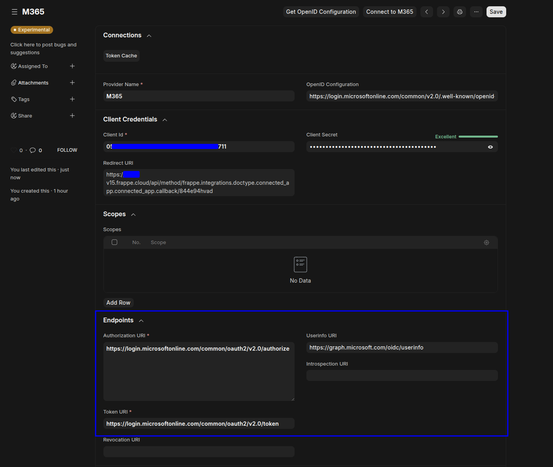Click the heart like icon in the sidebar
The height and width of the screenshot is (467, 553).
14,150
